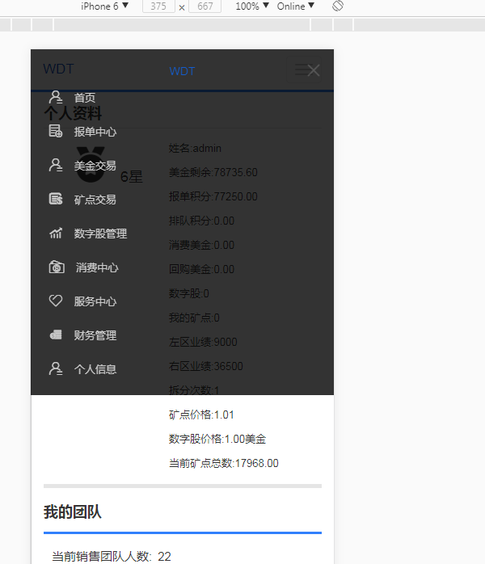Click the 左区业绩:9000 text
The width and height of the screenshot is (485, 564).
pyautogui.click(x=203, y=342)
